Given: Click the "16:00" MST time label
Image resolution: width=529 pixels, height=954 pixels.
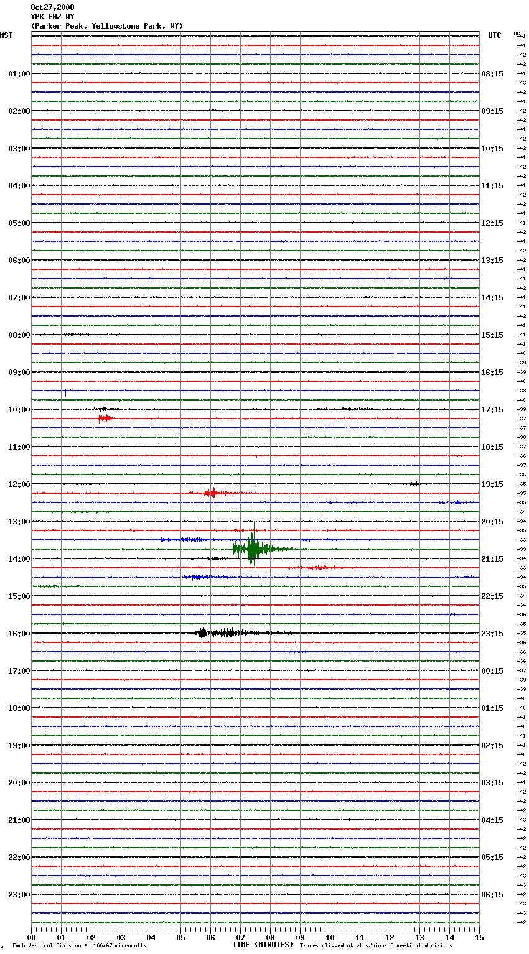Looking at the screenshot, I should tap(19, 634).
